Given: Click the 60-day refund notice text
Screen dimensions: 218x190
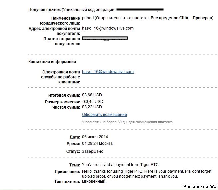Looking at the screenshot, I should [128, 122].
